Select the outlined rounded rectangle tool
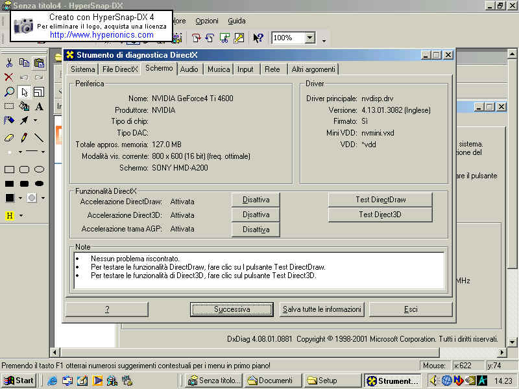The height and width of the screenshot is (389, 519). tap(24, 170)
